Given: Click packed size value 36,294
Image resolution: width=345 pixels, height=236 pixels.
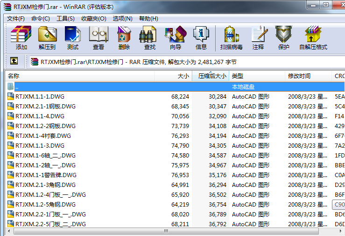Looking at the screenshot, I should pos(218,185).
